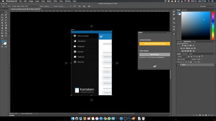
Task: Open the Character panel icon in the dock strip
Action: coord(174,27)
